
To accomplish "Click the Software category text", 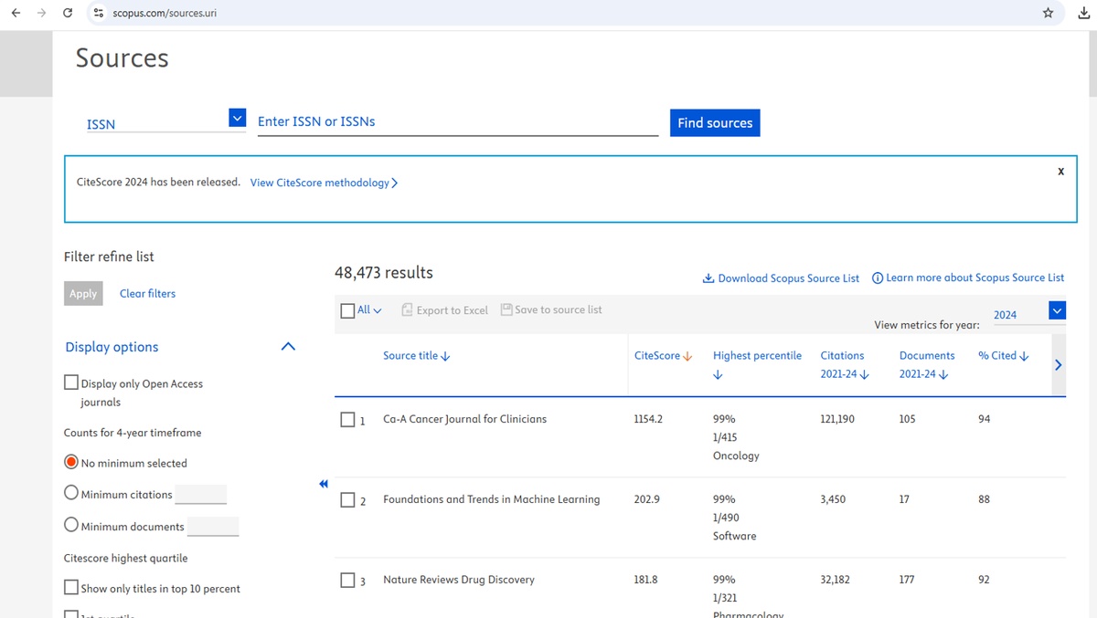I will 735,536.
